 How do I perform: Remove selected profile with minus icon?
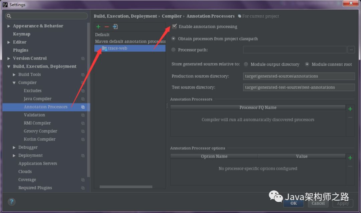pyautogui.click(x=107, y=27)
